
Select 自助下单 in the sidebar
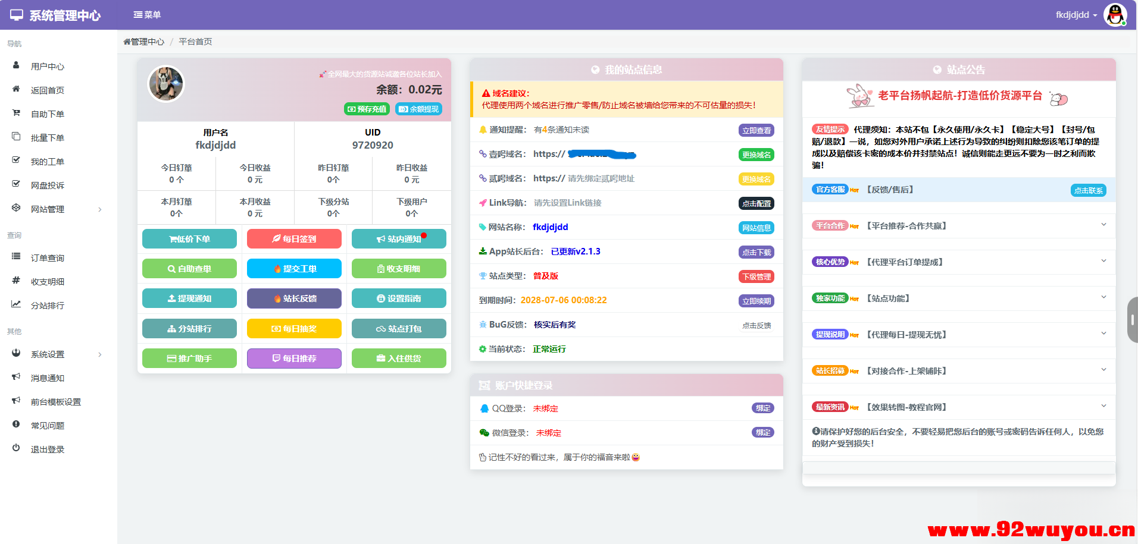pyautogui.click(x=48, y=113)
